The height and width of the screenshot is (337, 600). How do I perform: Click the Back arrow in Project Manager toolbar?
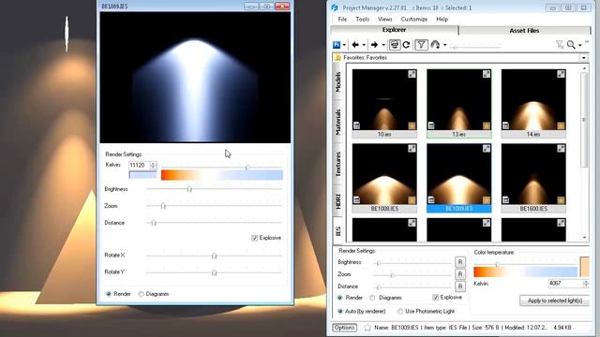pos(355,45)
